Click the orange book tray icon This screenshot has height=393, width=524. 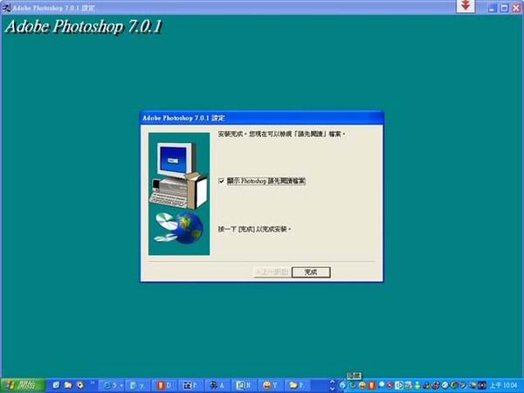click(372, 385)
